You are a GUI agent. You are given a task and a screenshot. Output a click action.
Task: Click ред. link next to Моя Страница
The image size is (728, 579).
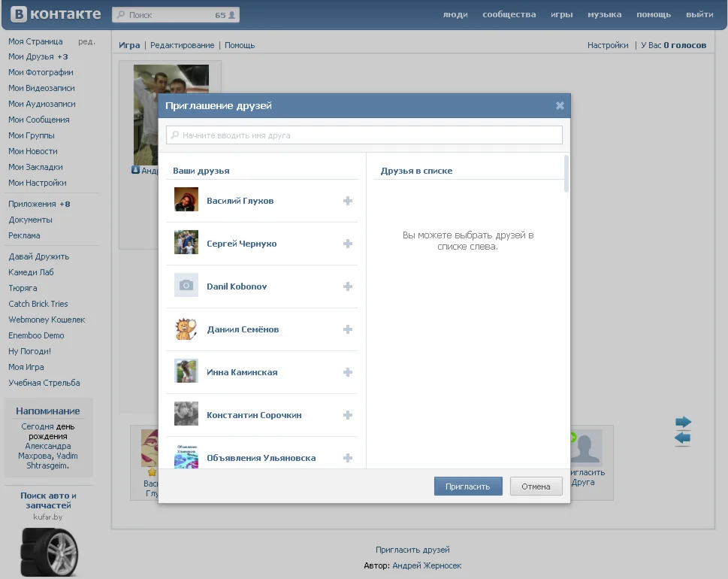pos(86,41)
